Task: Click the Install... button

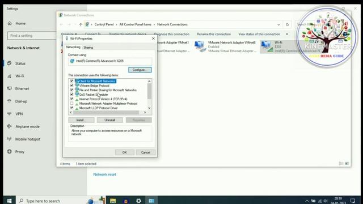Action: tap(81, 120)
